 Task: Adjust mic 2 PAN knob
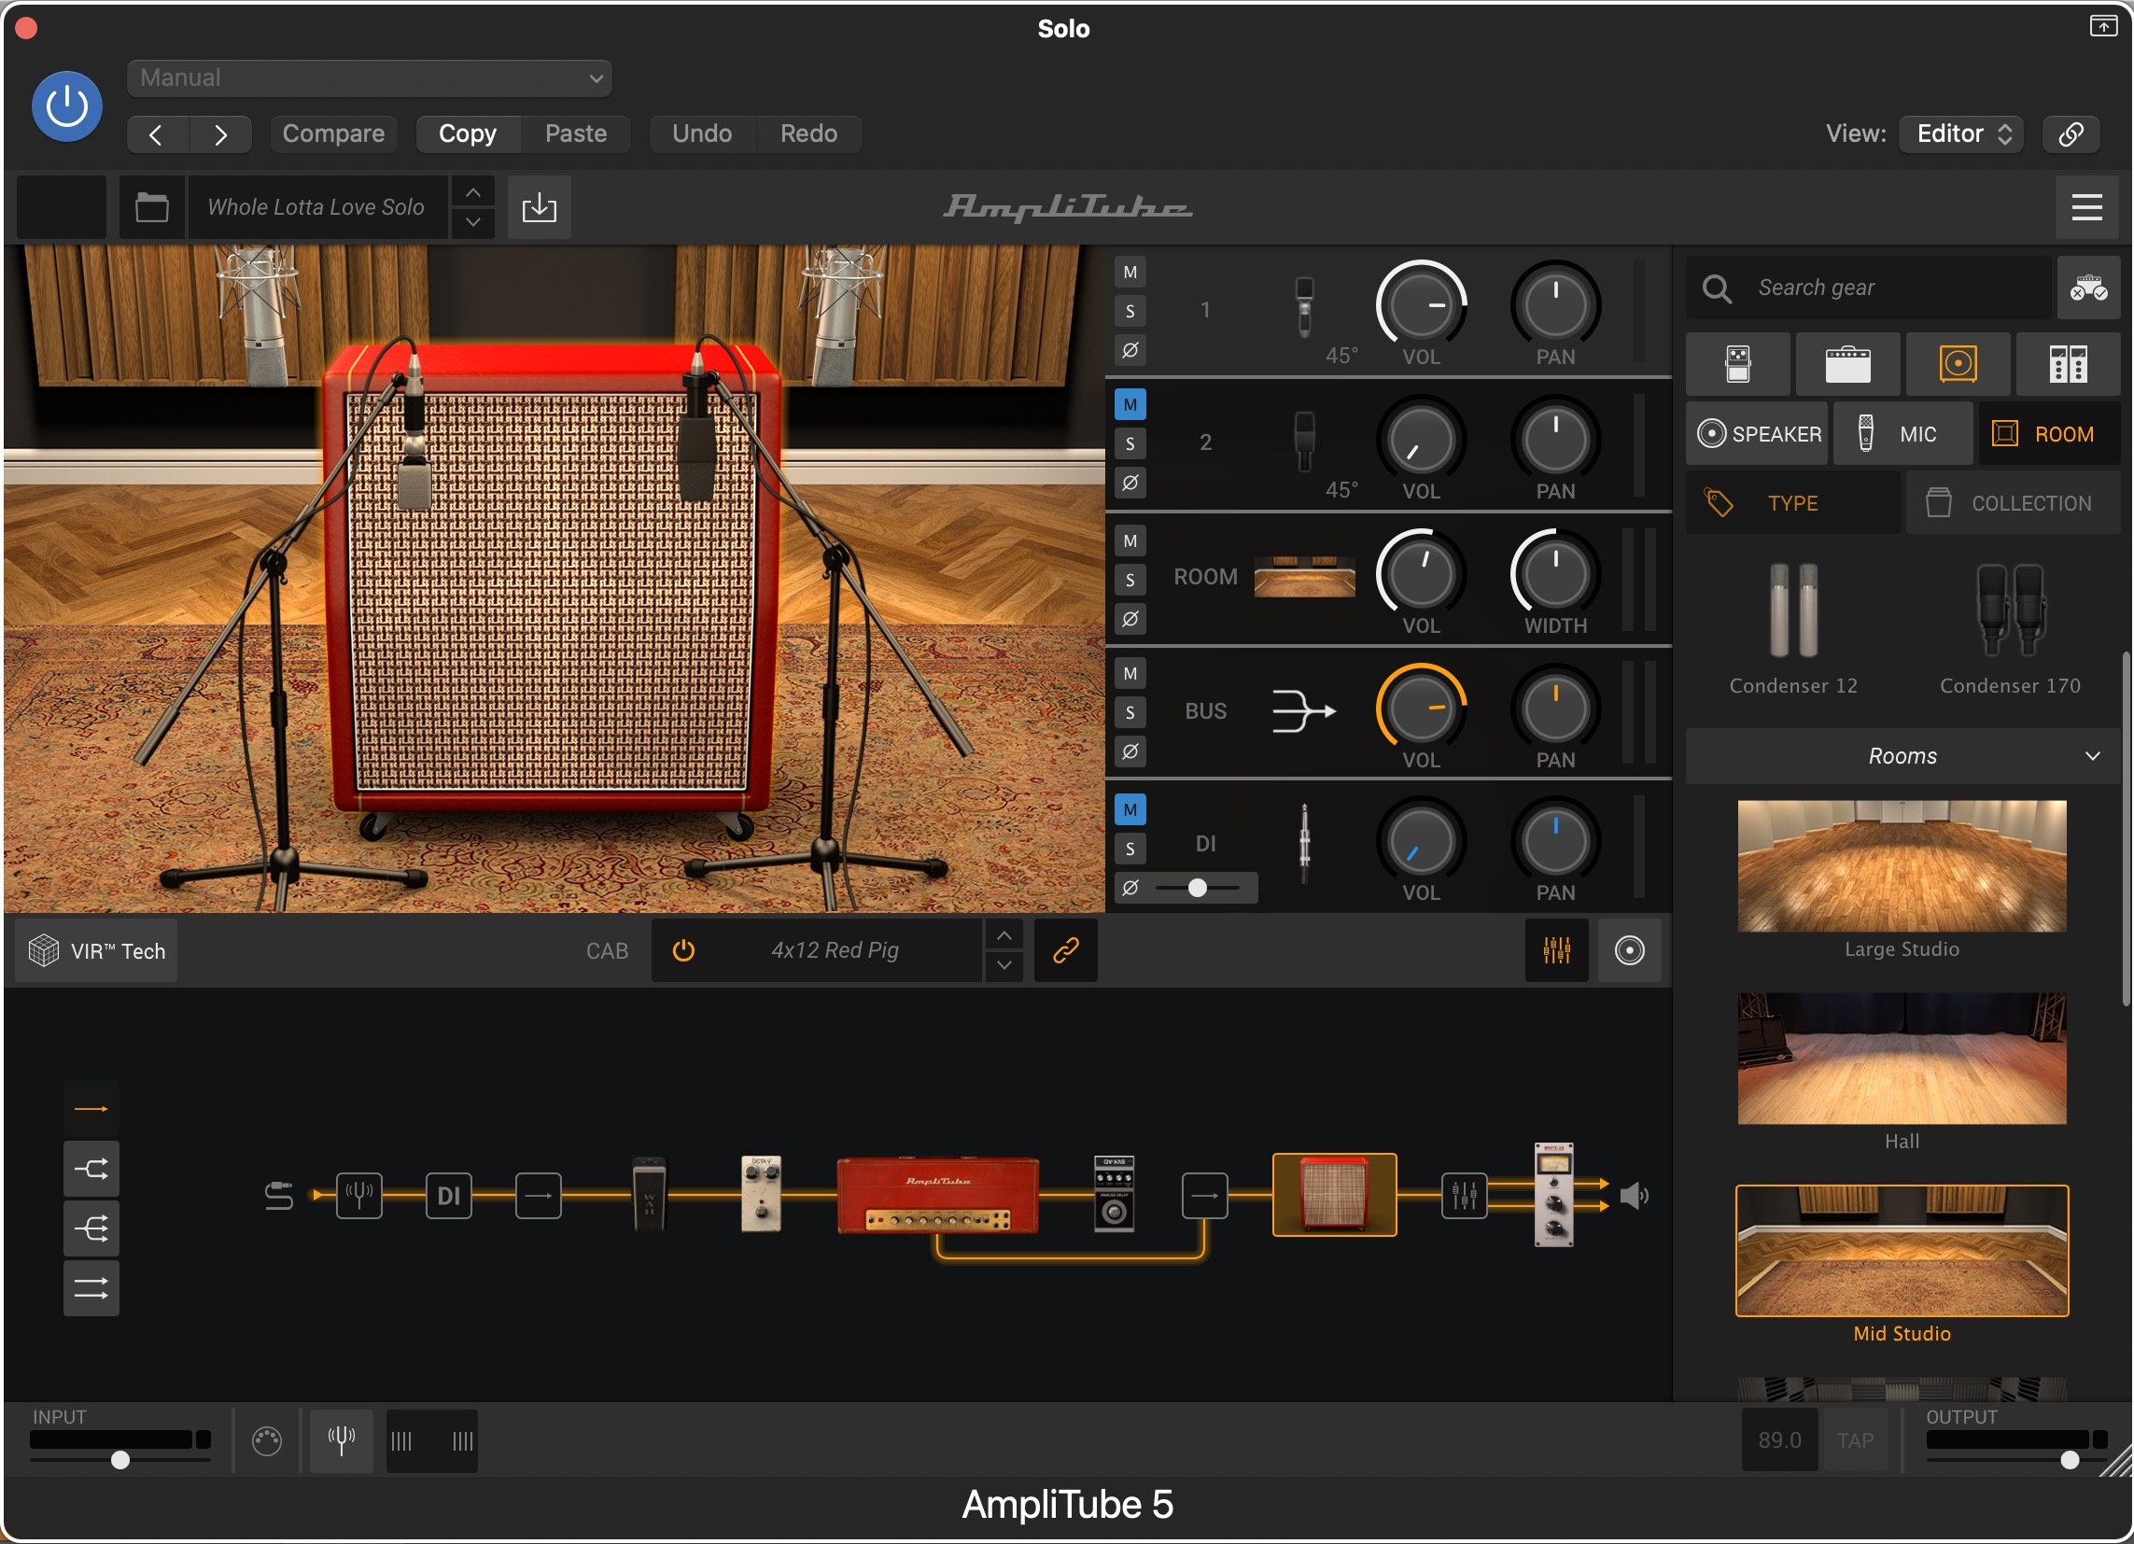pos(1555,440)
